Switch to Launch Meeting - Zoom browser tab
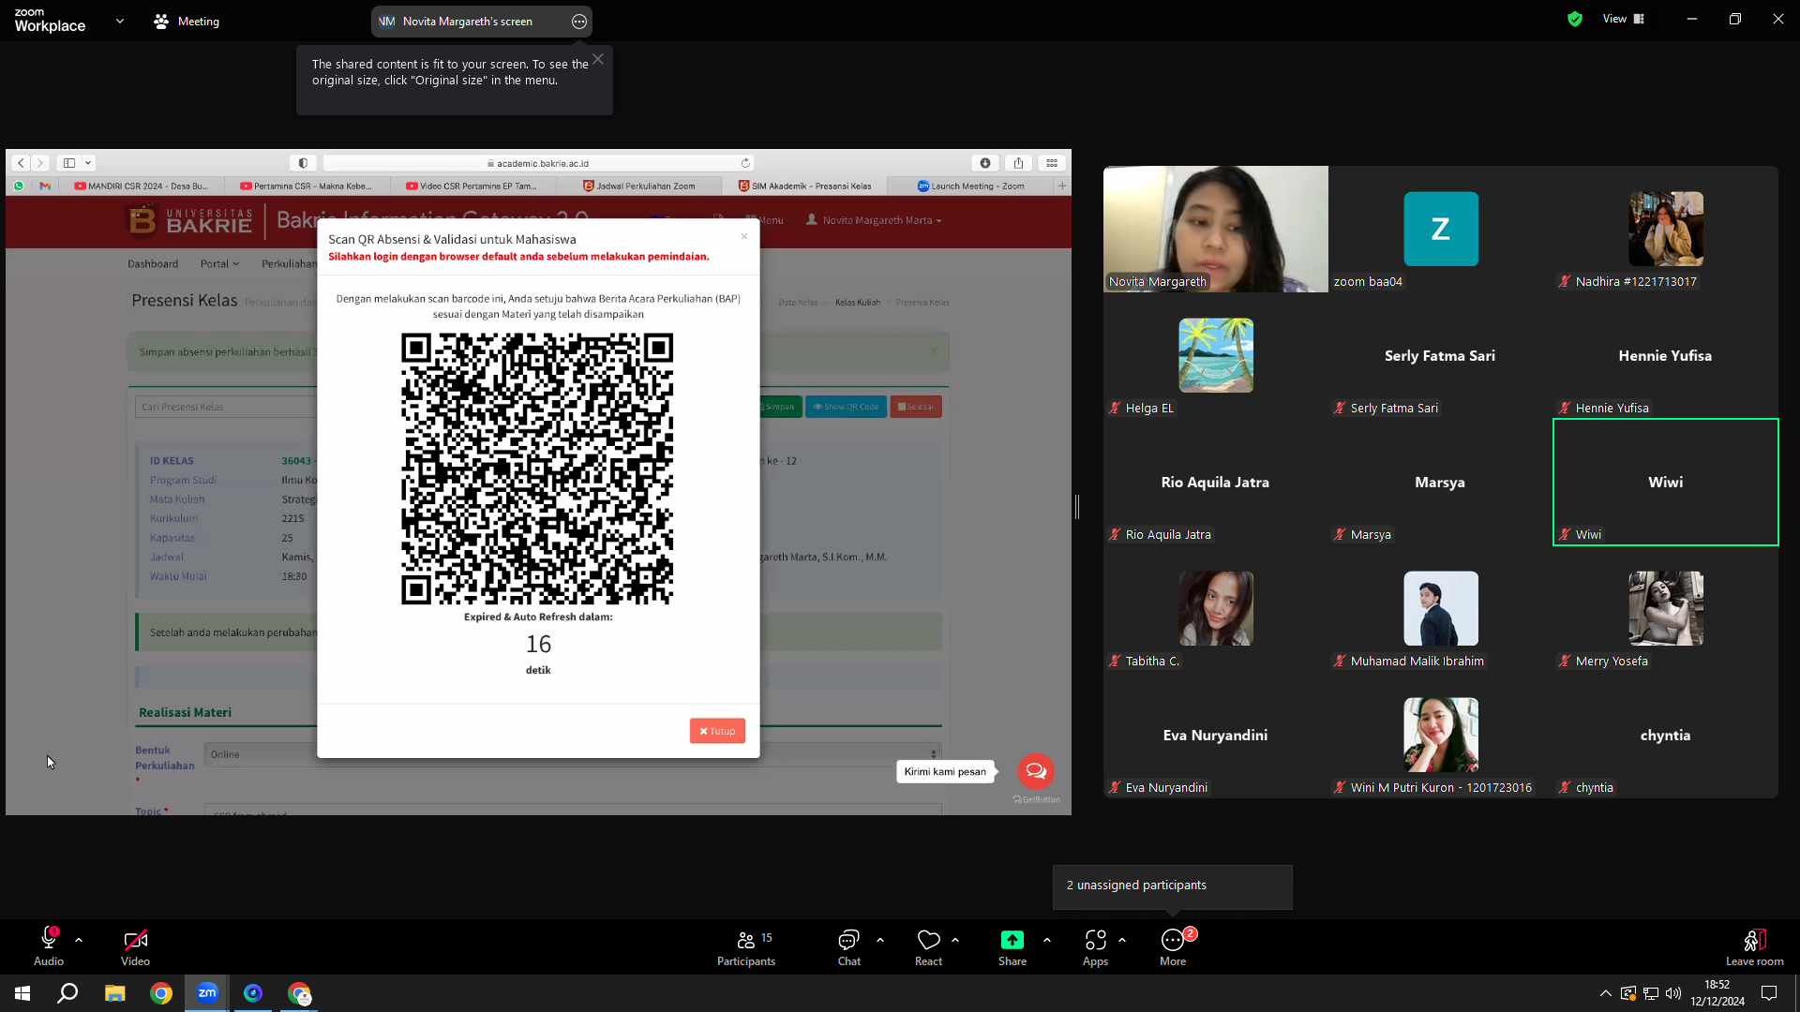Viewport: 1800px width, 1012px height. coord(970,186)
